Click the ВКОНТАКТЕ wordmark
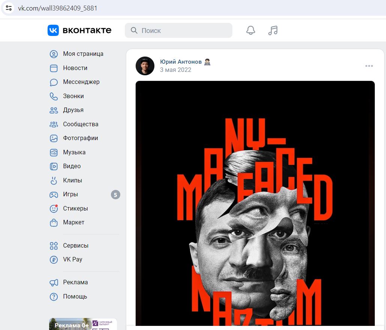386x330 pixels. tap(87, 30)
